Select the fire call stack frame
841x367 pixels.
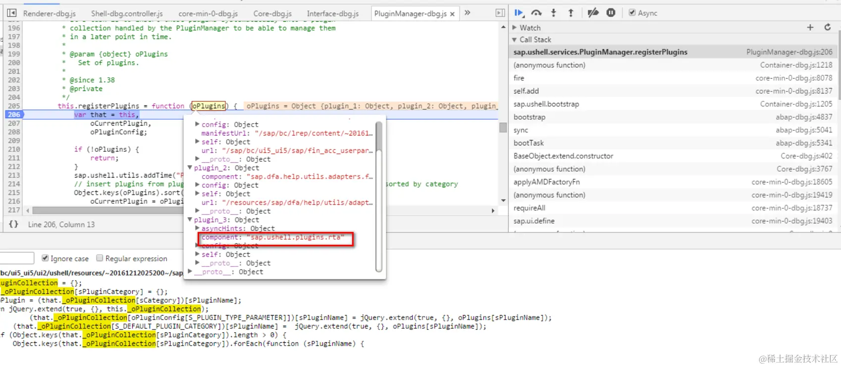point(673,78)
